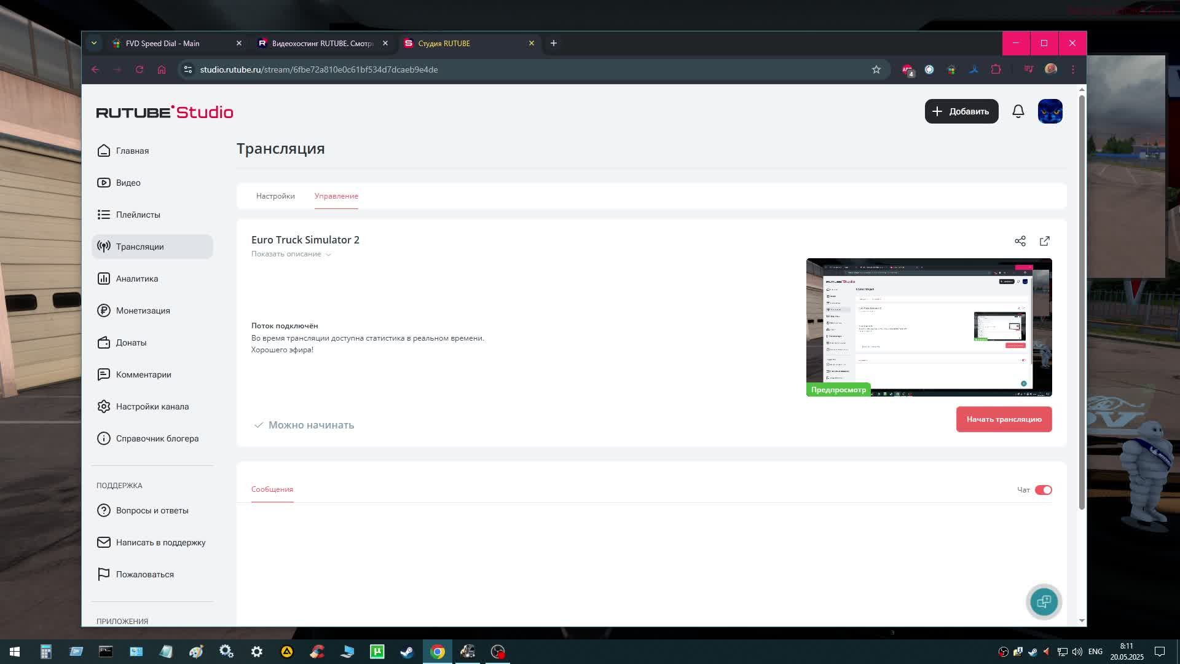
Task: Open Chrome three-dot menu
Action: point(1073,69)
